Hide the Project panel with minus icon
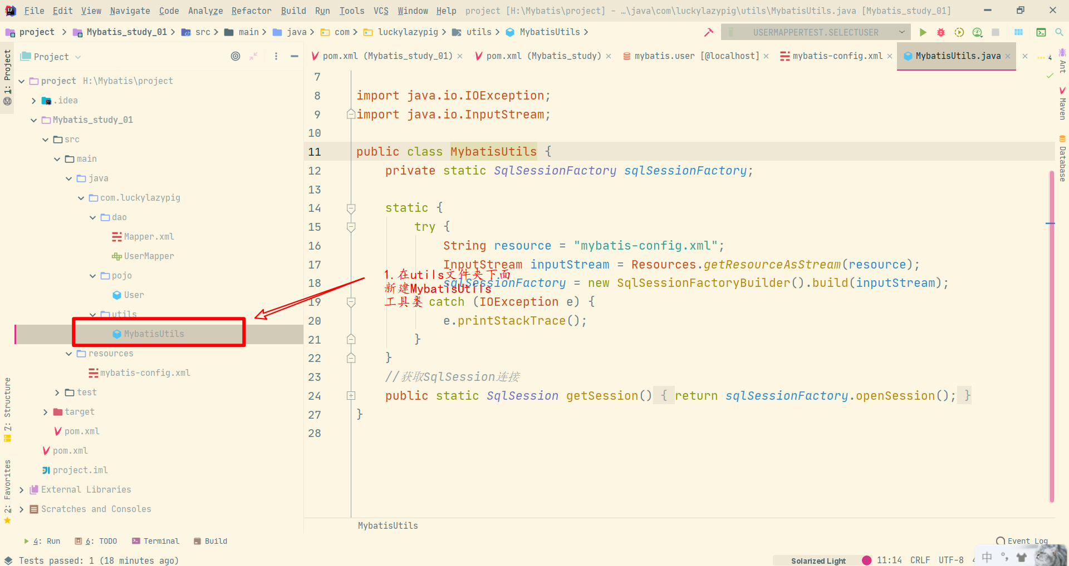 pos(295,56)
